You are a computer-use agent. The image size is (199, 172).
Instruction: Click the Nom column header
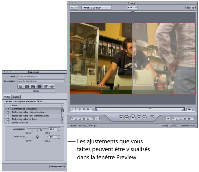[x=36, y=105]
